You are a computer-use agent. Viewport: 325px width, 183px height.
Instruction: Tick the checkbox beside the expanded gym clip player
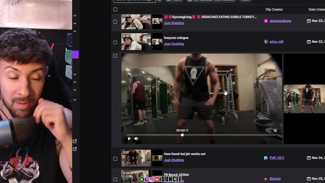[115, 56]
